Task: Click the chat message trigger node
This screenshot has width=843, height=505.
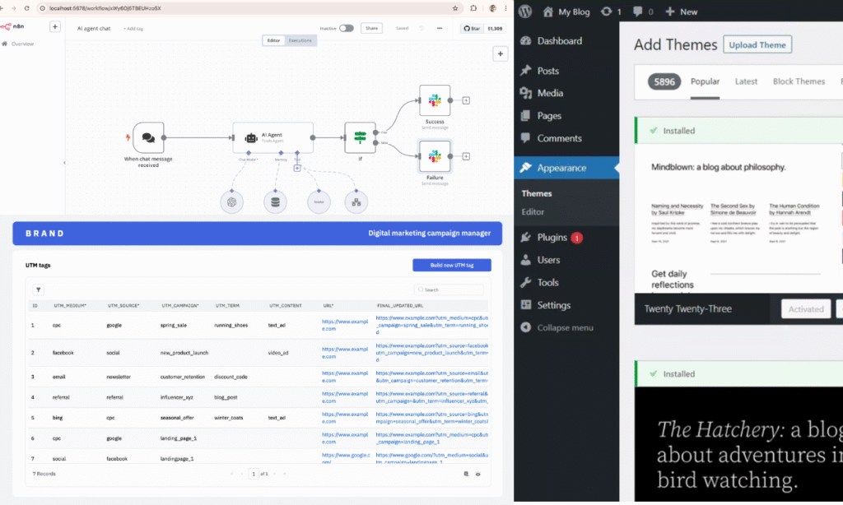Action: 148,137
